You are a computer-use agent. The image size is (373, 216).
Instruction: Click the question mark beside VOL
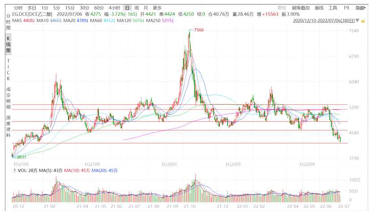coord(14,170)
